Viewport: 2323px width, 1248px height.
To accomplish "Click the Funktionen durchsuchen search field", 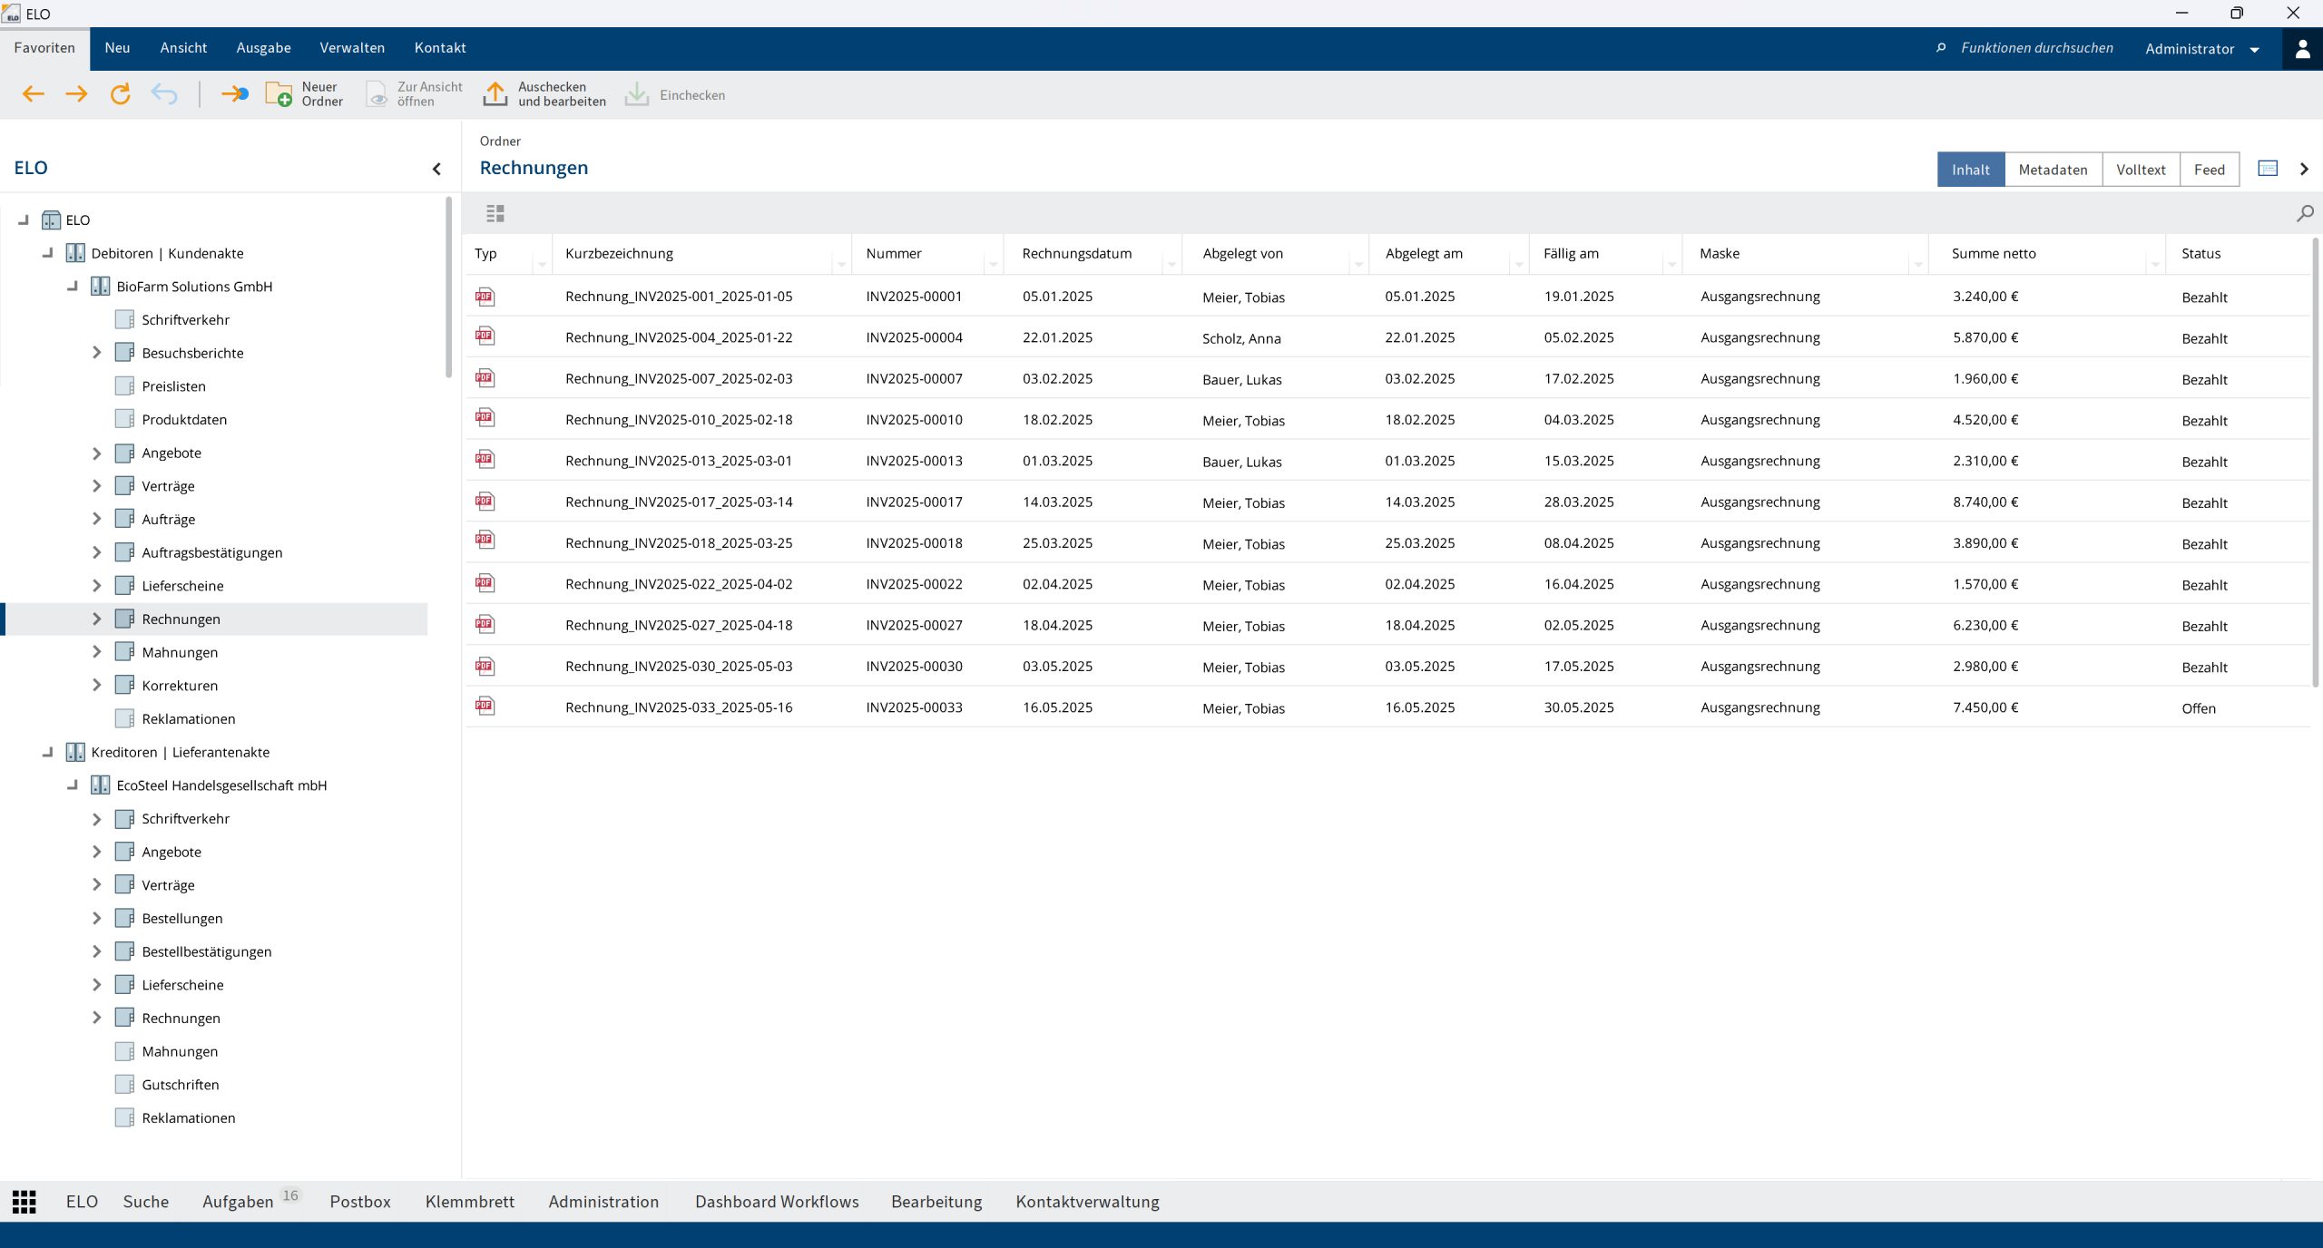I will pyautogui.click(x=2036, y=48).
